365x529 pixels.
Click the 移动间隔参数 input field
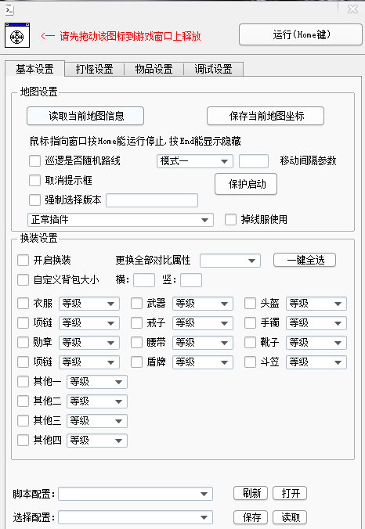(254, 161)
